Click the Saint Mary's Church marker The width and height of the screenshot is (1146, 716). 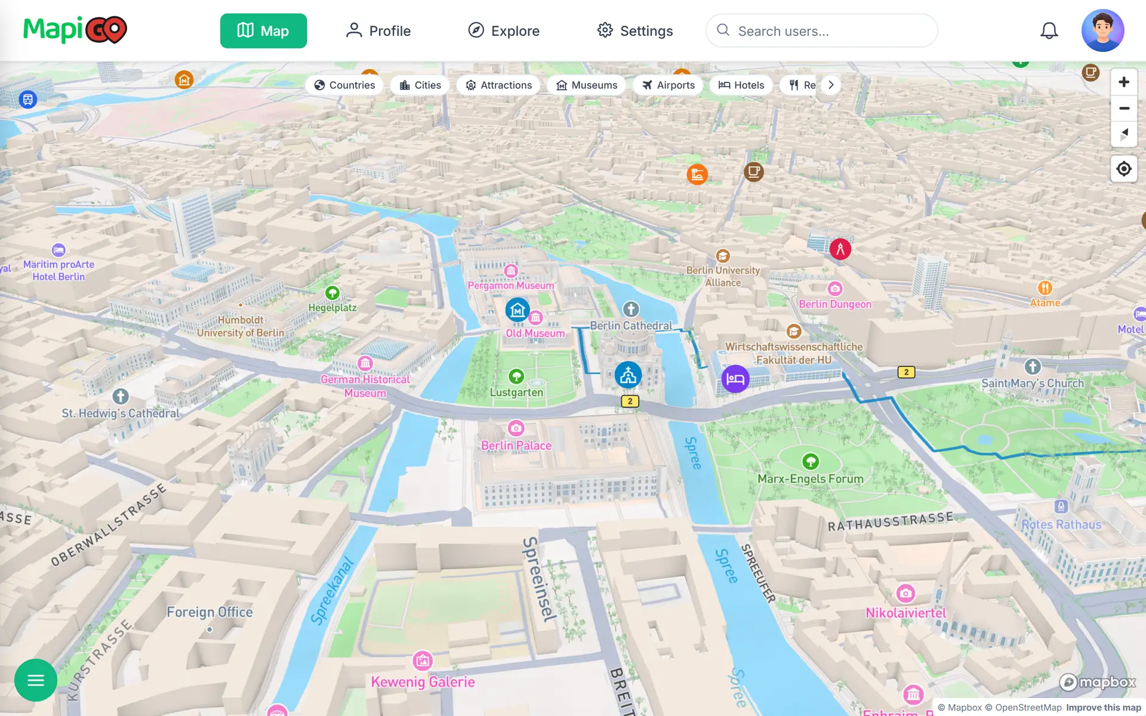click(x=1033, y=366)
